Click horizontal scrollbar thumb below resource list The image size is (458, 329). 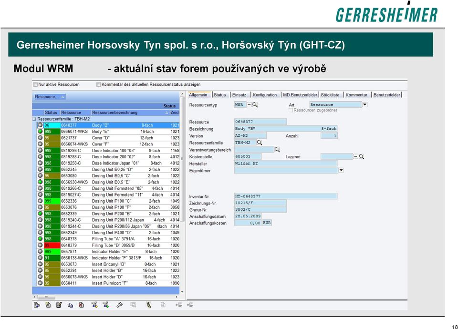(x=46, y=297)
